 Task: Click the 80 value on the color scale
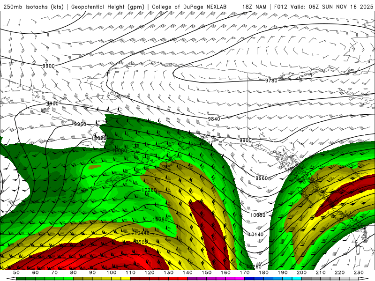coord(74,273)
